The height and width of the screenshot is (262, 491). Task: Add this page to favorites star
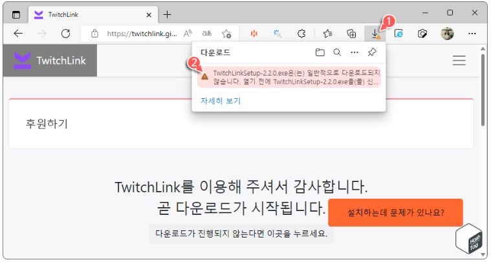(226, 34)
